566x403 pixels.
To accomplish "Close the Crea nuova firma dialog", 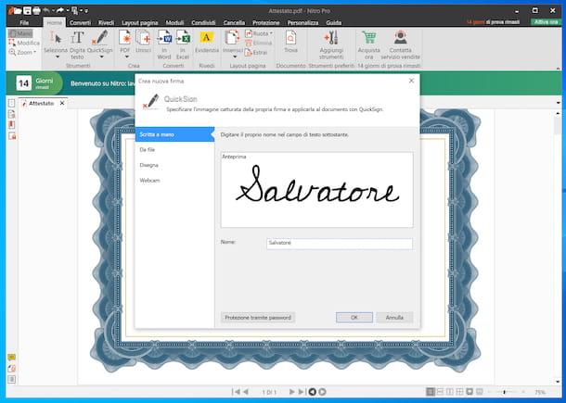I will pos(411,81).
